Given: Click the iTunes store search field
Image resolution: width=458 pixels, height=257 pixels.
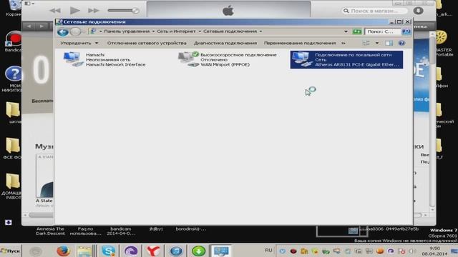Looking at the screenshot, I should (375, 11).
